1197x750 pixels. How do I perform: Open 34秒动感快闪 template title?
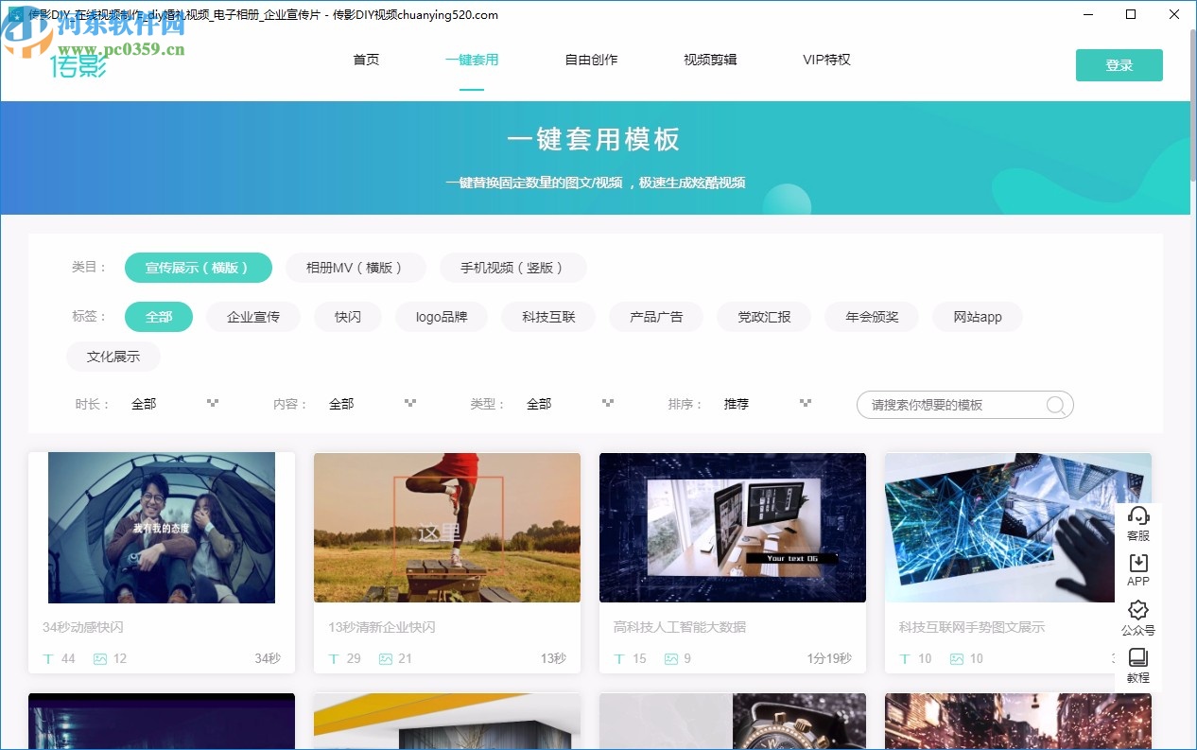pos(83,627)
